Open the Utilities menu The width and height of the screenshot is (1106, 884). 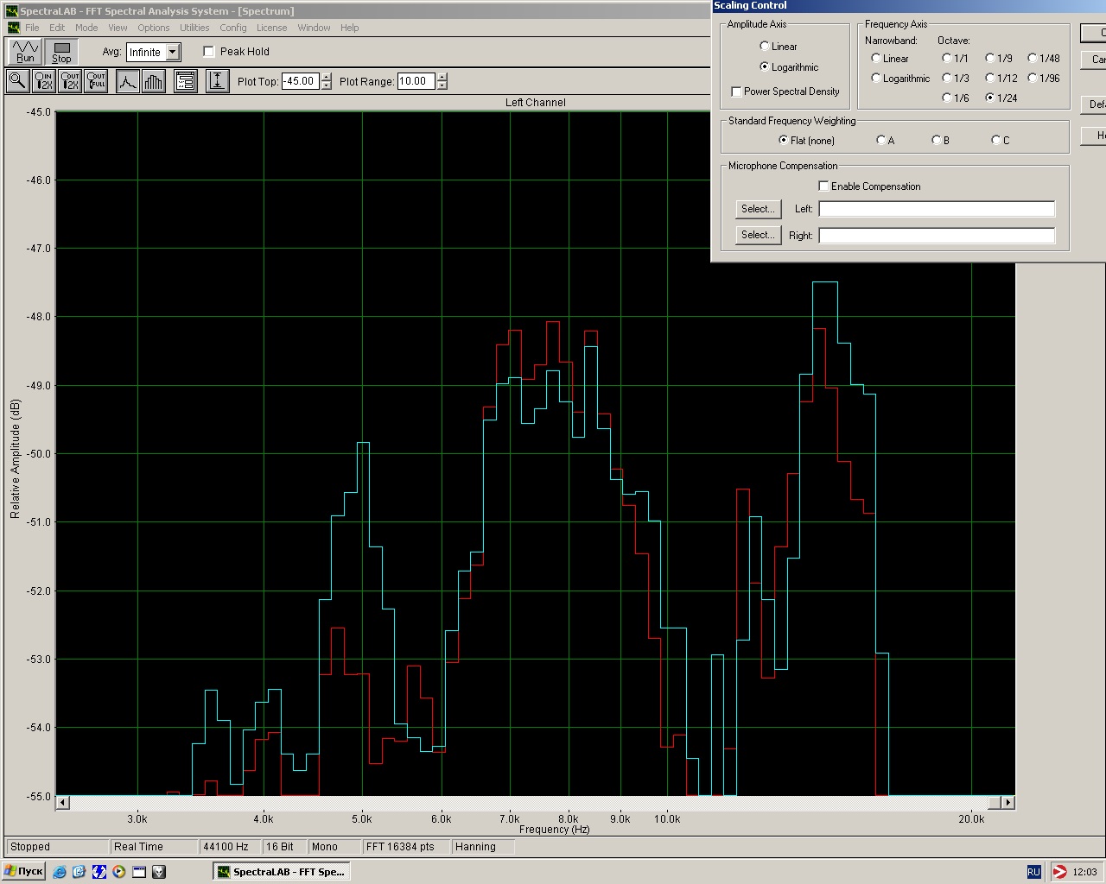click(194, 28)
